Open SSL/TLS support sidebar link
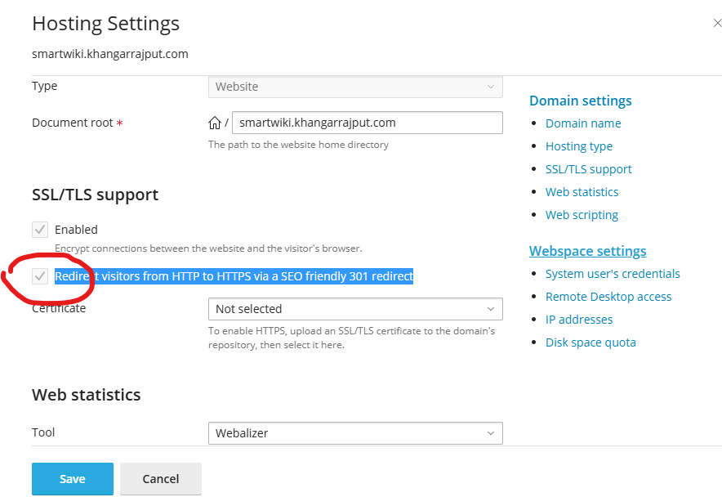Viewport: 722px width, 497px height. pos(588,169)
